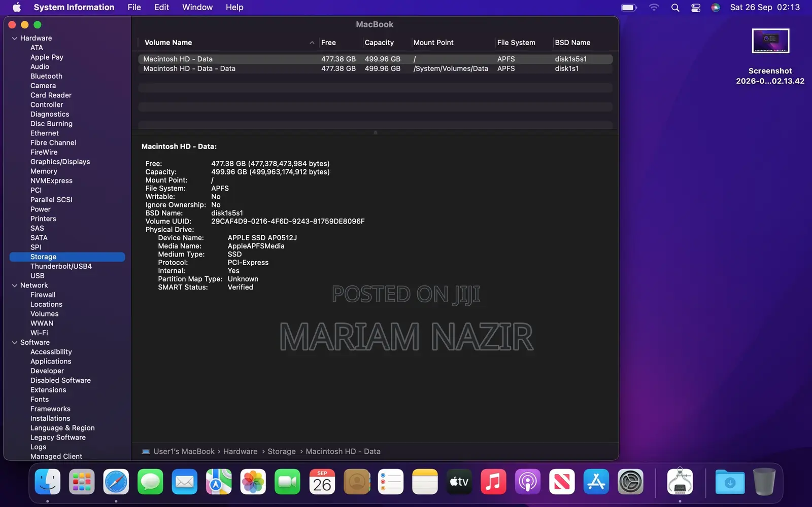
Task: Open Notes app in the Dock
Action: pyautogui.click(x=425, y=481)
